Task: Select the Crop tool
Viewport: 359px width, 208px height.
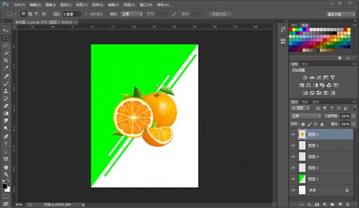Action: pyautogui.click(x=6, y=60)
